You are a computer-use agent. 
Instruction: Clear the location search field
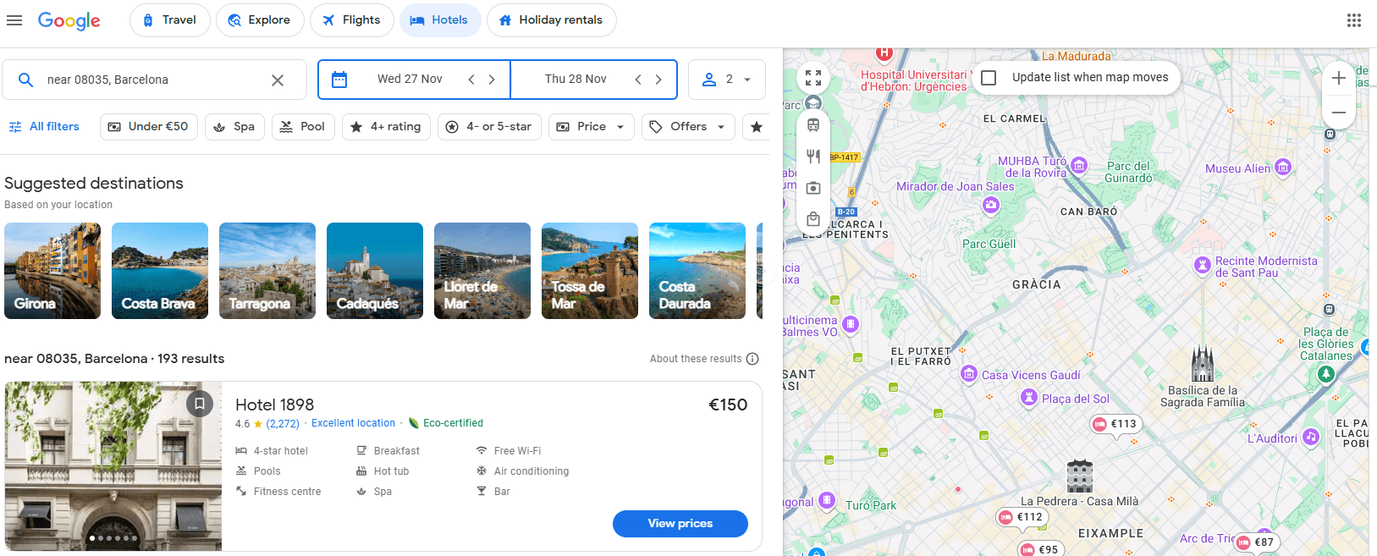278,80
